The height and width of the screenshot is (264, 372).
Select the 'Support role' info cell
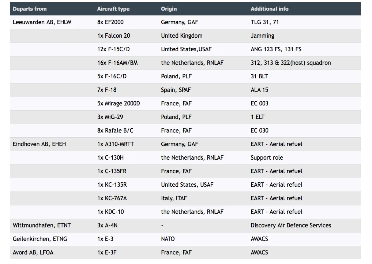click(x=267, y=158)
